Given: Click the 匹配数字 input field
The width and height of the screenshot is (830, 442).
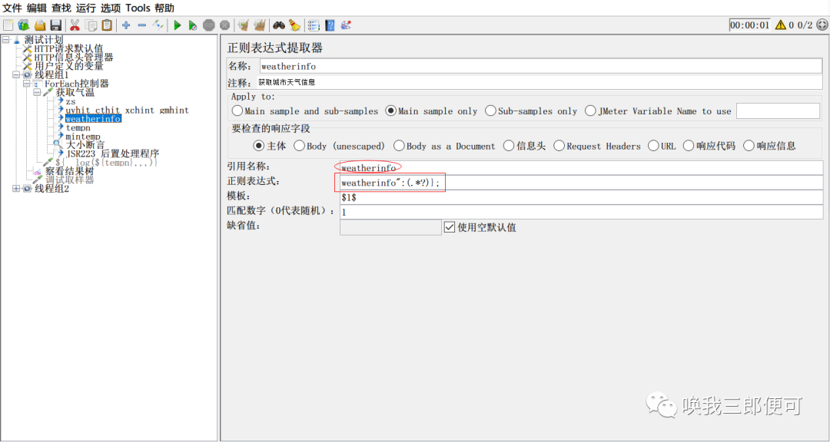Looking at the screenshot, I should coord(581,212).
